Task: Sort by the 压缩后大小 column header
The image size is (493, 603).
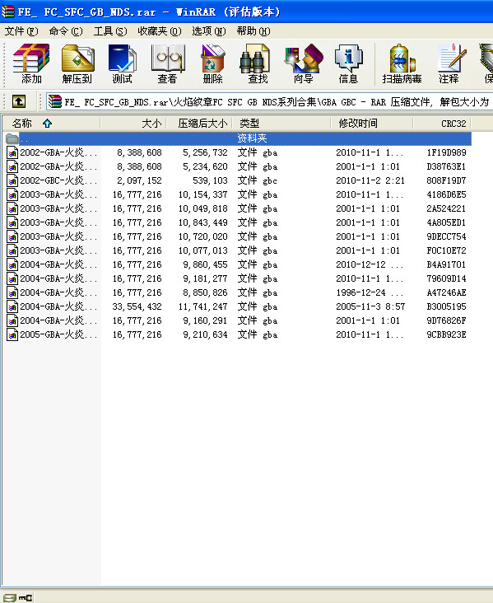Action: [x=199, y=124]
